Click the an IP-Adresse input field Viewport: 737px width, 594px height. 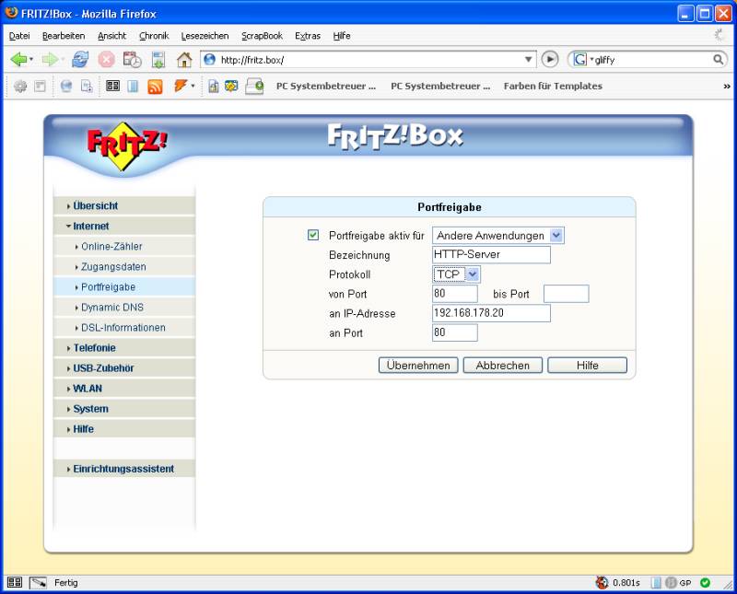[491, 313]
